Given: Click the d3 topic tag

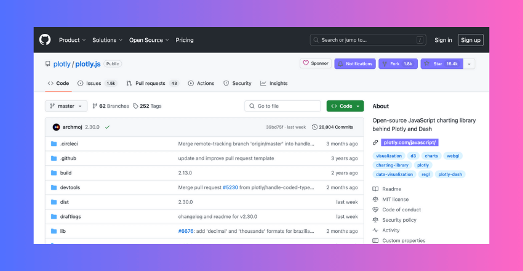Looking at the screenshot, I should pyautogui.click(x=413, y=156).
